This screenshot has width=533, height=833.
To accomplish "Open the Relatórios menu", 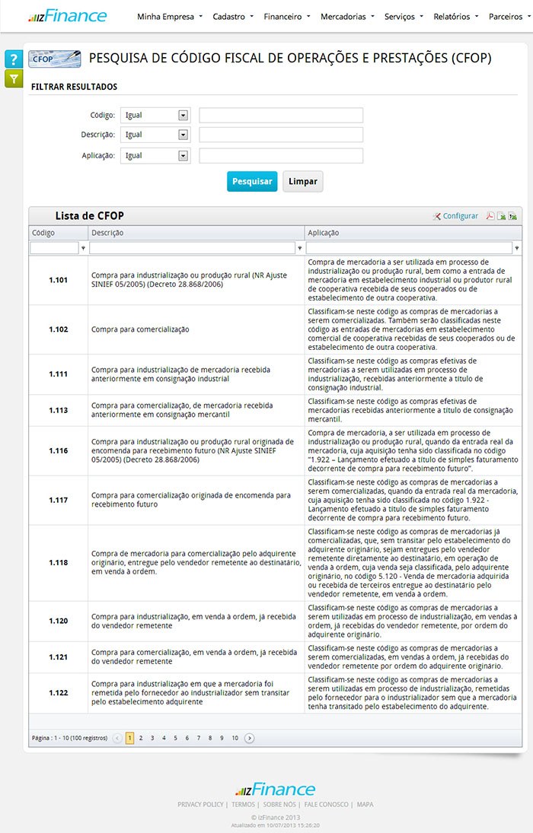I will point(455,16).
